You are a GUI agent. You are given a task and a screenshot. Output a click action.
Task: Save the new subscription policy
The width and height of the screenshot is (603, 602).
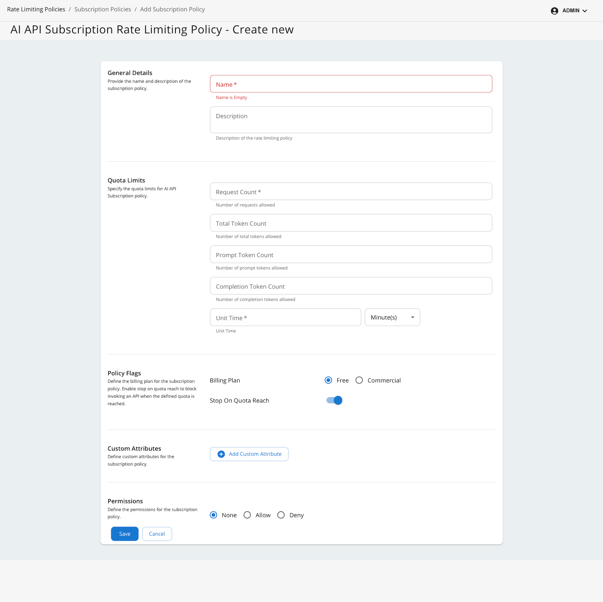(x=124, y=534)
